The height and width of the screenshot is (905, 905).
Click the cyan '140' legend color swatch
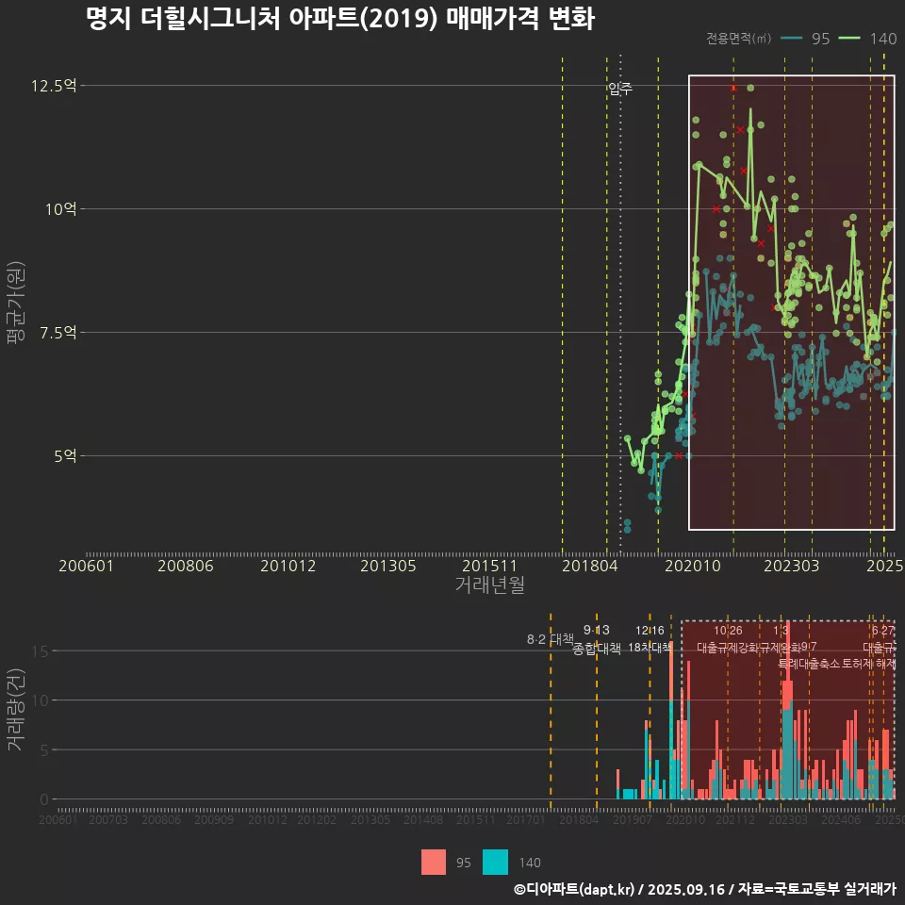(x=495, y=863)
